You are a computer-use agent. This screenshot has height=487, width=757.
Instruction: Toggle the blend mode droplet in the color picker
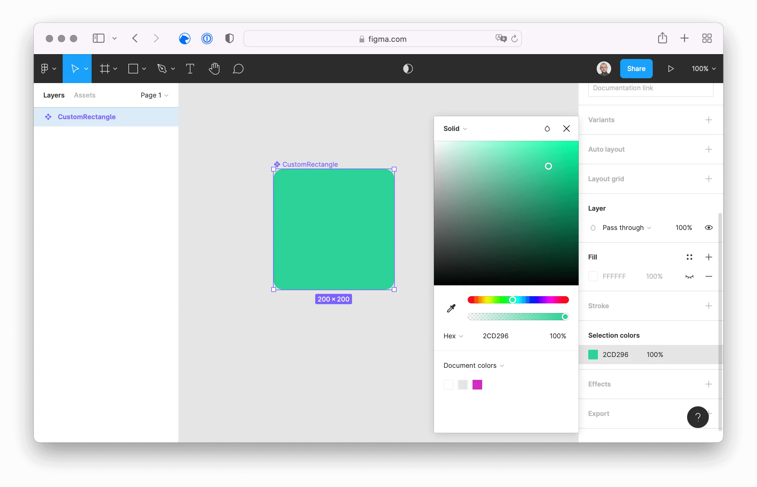tap(547, 129)
